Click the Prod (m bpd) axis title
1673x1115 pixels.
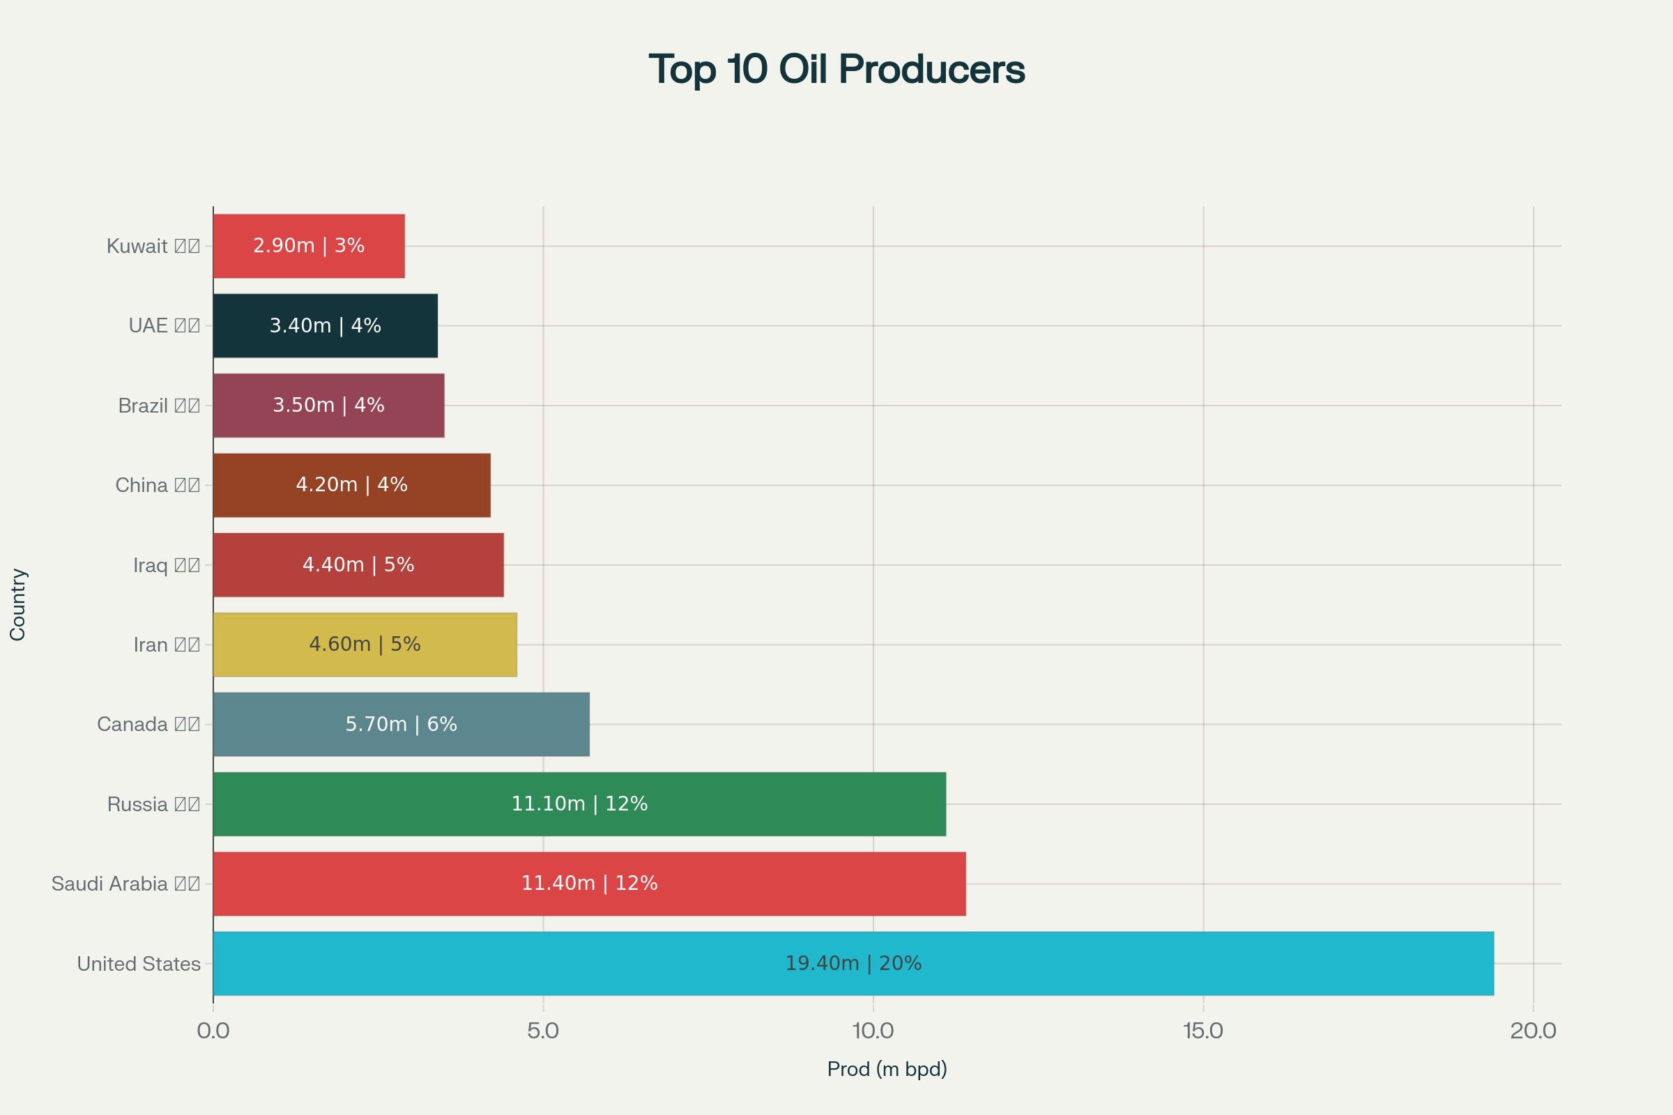click(887, 1069)
